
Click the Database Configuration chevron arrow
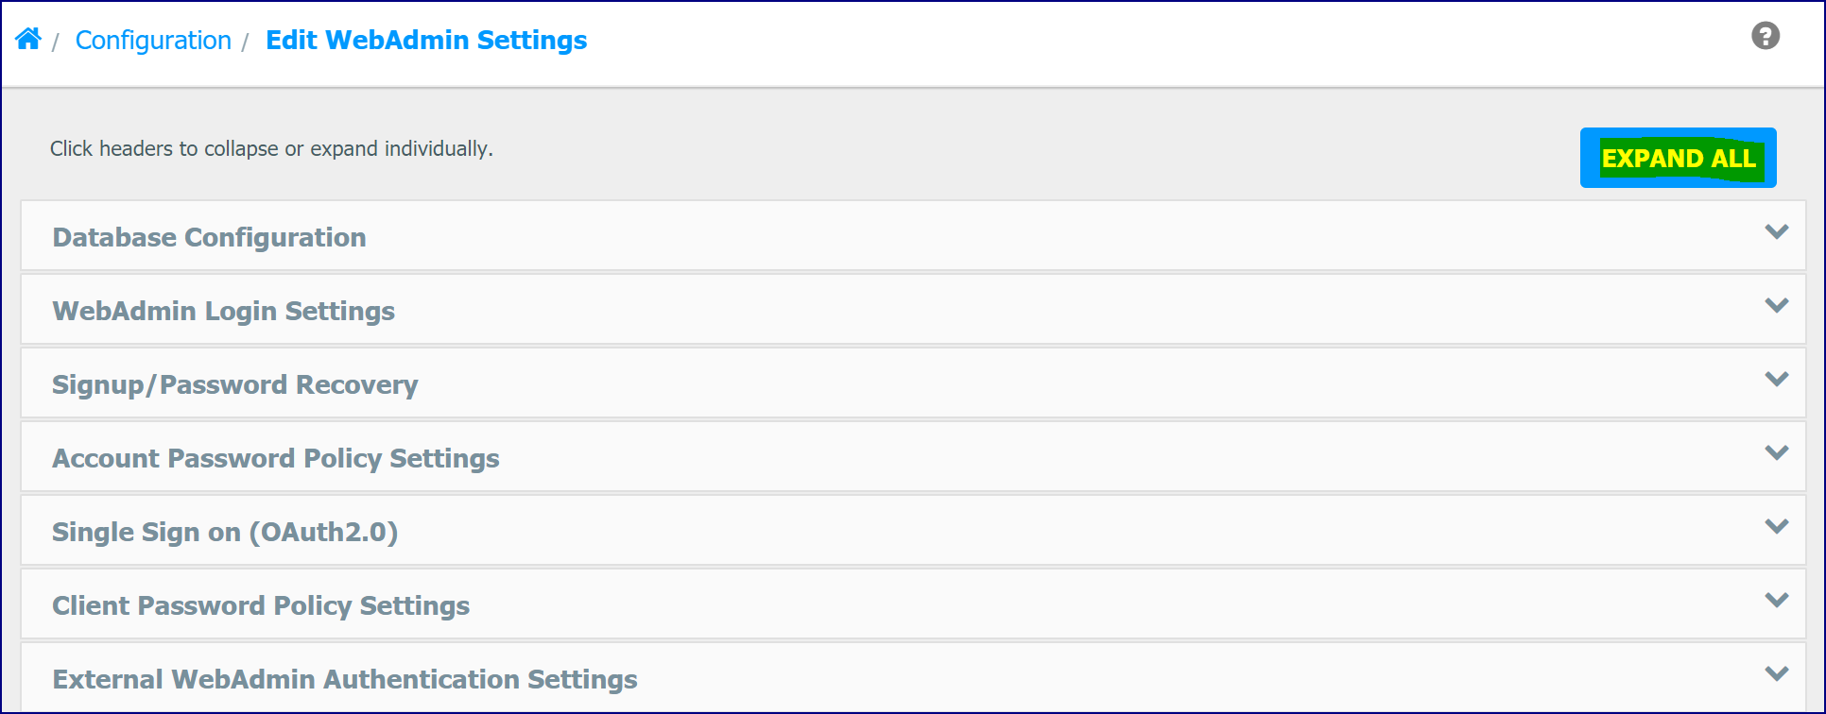pos(1776,232)
